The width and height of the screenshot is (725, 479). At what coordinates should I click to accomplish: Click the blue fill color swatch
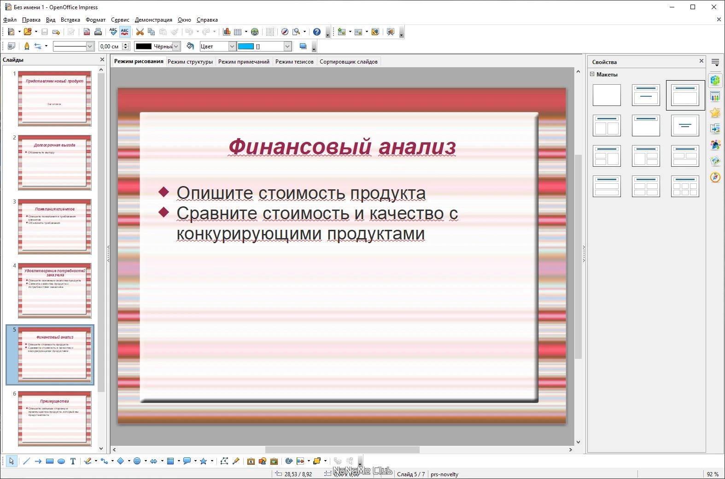coord(246,46)
